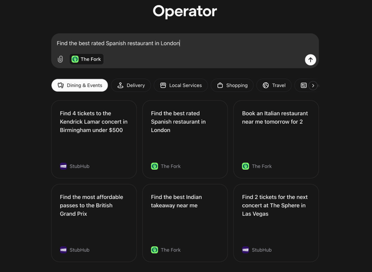Pick the Kendrick Lamar concert tickets card
372x272 pixels.
(94, 139)
